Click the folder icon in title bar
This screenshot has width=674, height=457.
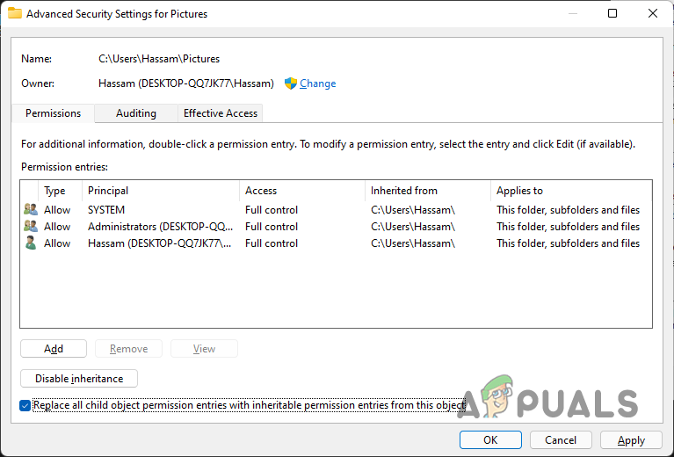click(x=15, y=14)
